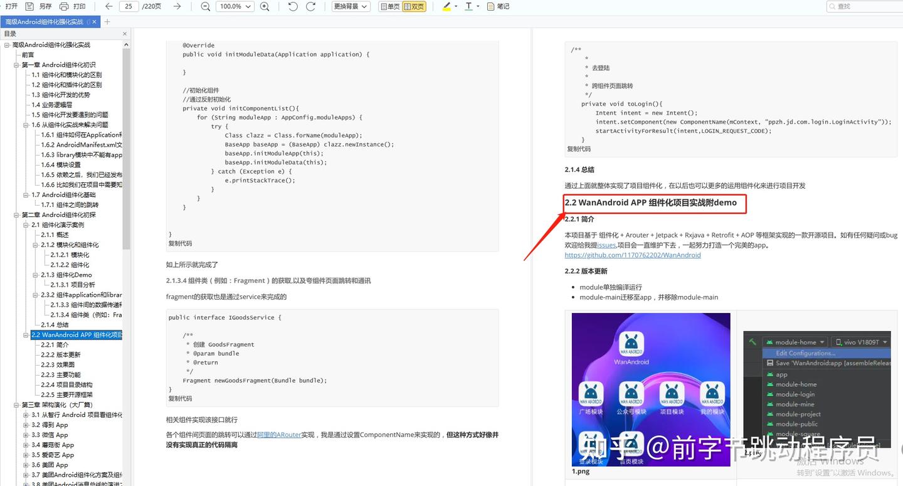Select the 高级Android组件化强化实战 document tab
903x486 pixels.
click(44, 20)
